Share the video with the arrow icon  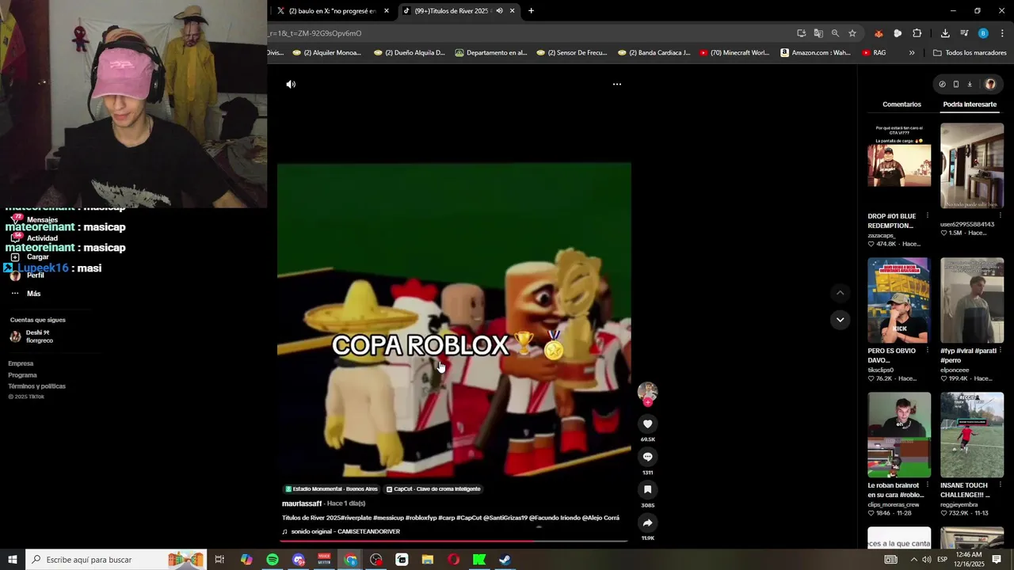point(647,522)
